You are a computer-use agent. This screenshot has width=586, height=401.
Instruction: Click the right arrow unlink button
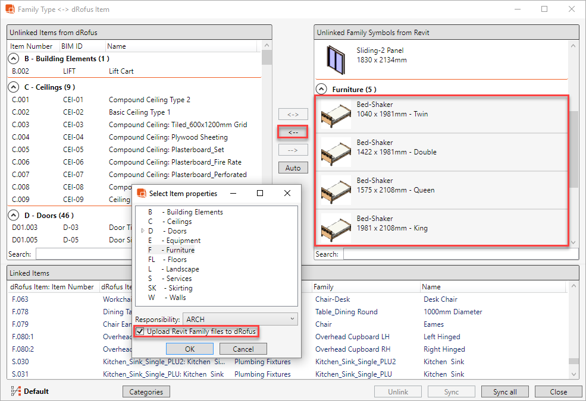click(x=293, y=150)
